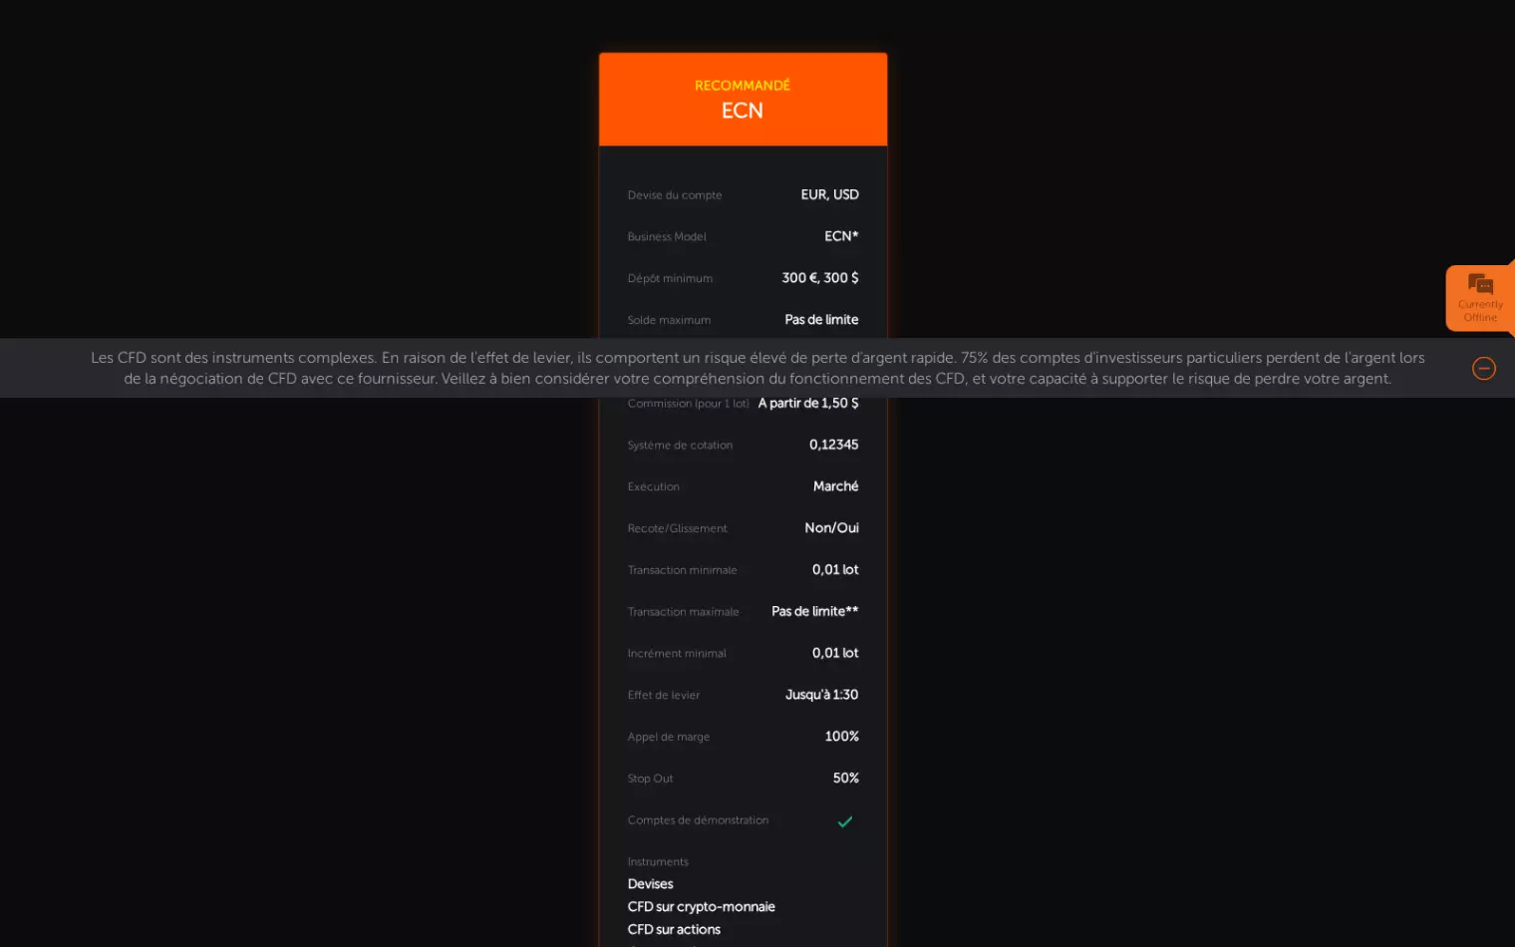Click the "Effet de levier" label

click(x=664, y=696)
